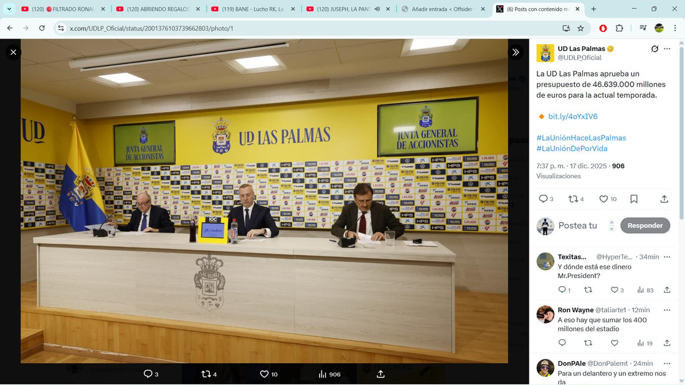The height and width of the screenshot is (385, 685).
Task: Like Ron Wayne comment
Action: coord(614,343)
